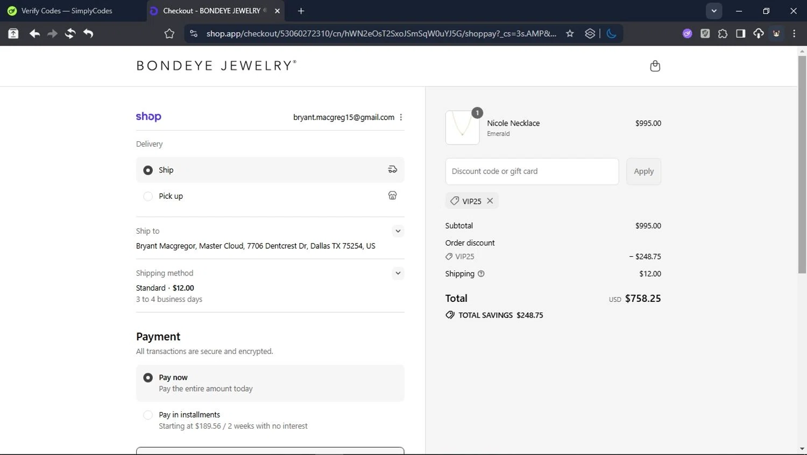Close the Checkout BONDEYE JEWELRY tab
Viewport: 807px width, 455px height.
[277, 11]
